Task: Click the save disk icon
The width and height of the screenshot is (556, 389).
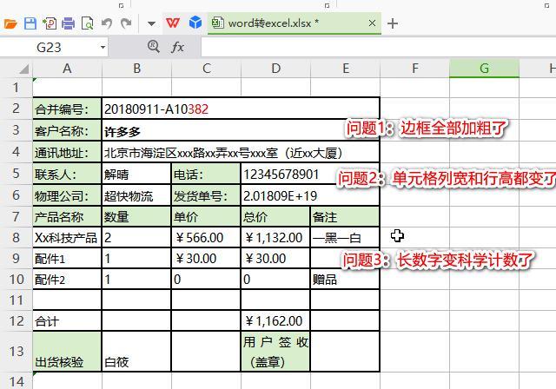Action: pyautogui.click(x=30, y=23)
